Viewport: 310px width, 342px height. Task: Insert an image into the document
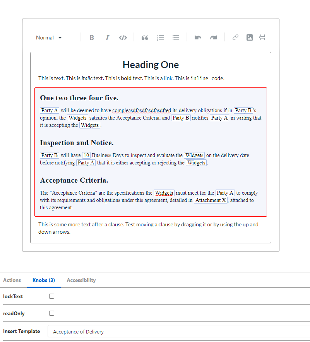click(249, 38)
